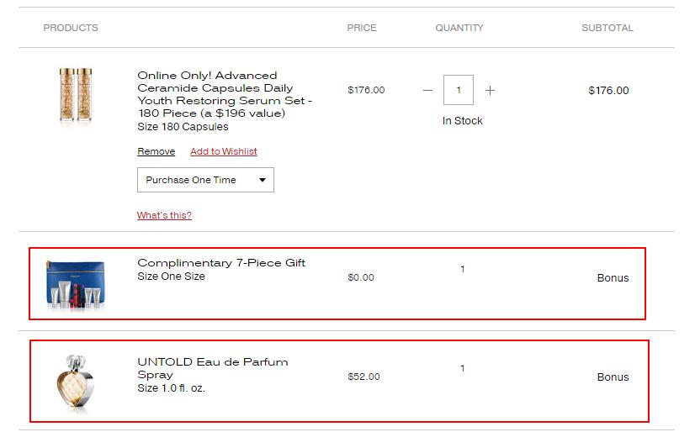Decrease quantity with the minus icon
Image resolution: width=695 pixels, height=432 pixels.
[427, 90]
